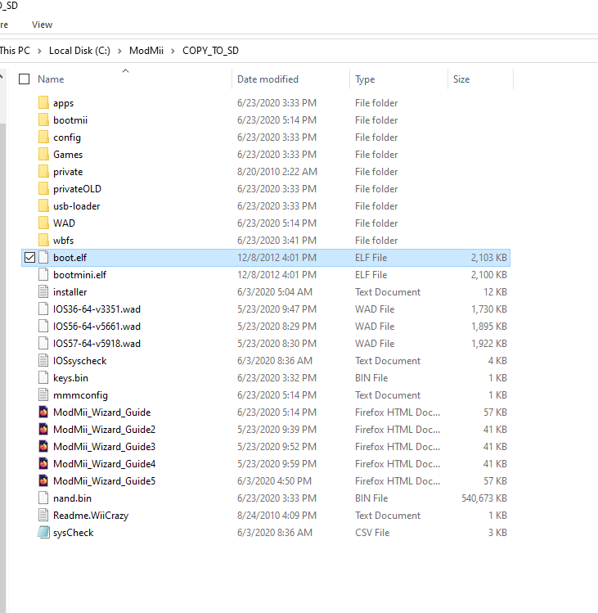Expand breadcrumb chevron after Local Disk (C:)

tap(119, 51)
